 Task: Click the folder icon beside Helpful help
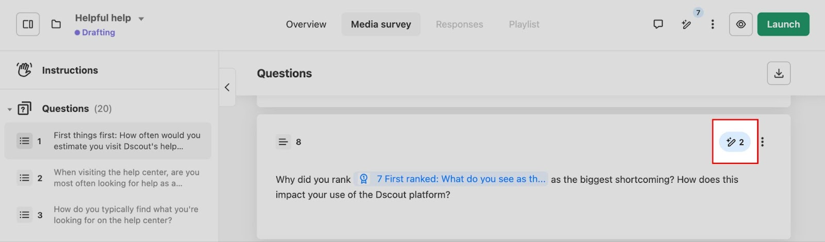click(x=56, y=24)
